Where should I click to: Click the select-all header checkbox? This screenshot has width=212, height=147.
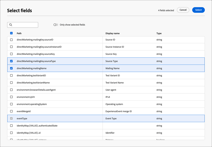tap(11, 33)
